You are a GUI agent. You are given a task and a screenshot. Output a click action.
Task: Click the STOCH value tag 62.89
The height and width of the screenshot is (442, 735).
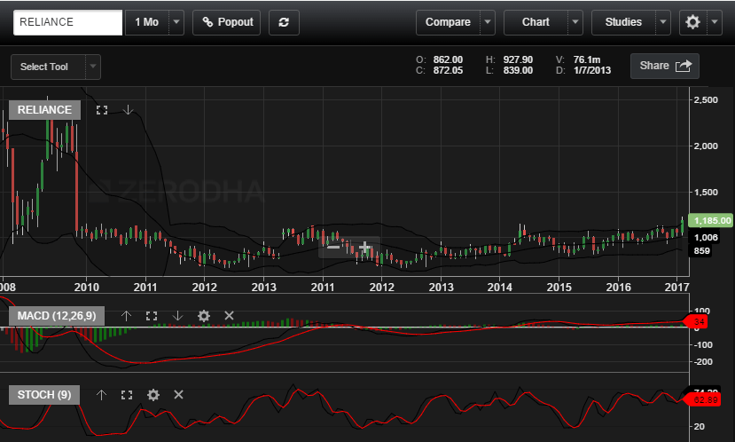point(701,399)
